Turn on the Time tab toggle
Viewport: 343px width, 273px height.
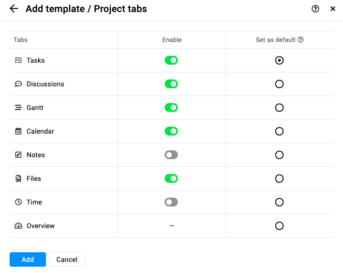coord(171,202)
